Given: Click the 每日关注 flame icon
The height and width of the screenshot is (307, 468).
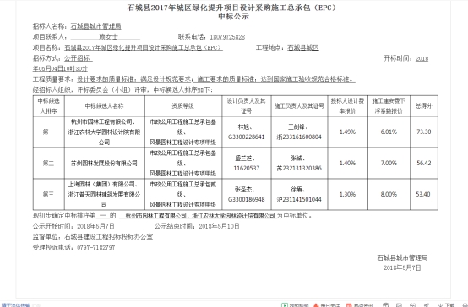Looking at the screenshot, I should 316,305.
